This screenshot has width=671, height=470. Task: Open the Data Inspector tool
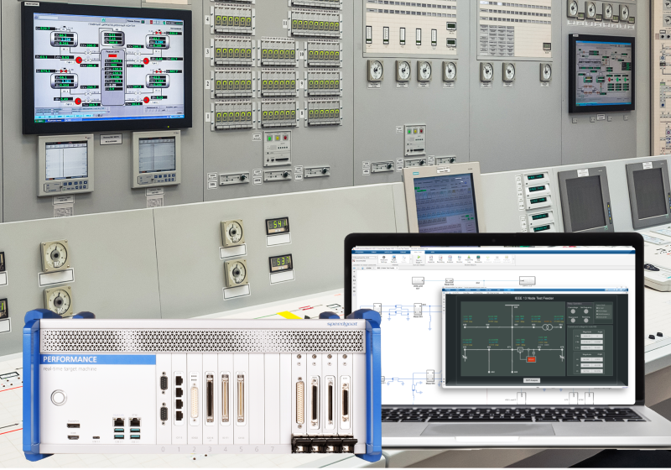(x=431, y=259)
